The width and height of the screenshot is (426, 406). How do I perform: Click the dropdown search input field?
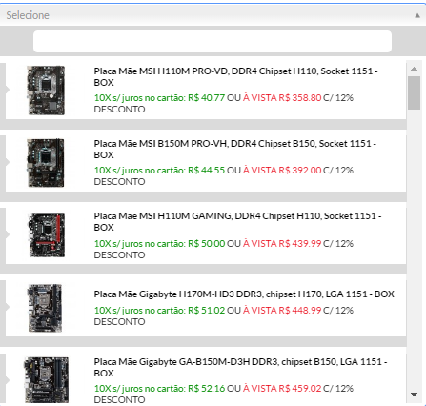(x=213, y=41)
